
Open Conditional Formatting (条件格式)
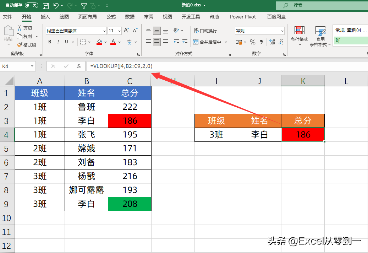pyautogui.click(x=300, y=36)
